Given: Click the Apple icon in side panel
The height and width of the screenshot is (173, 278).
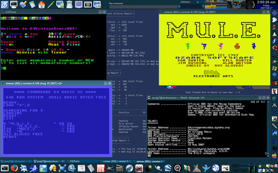Looking at the screenshot, I should [x=275, y=155].
